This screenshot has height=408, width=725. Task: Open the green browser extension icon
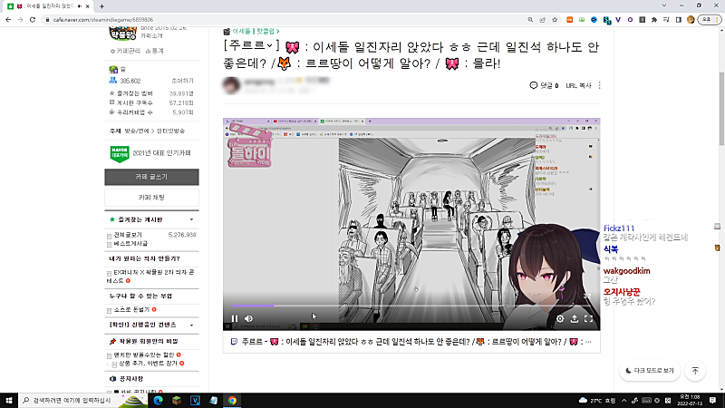(x=582, y=19)
